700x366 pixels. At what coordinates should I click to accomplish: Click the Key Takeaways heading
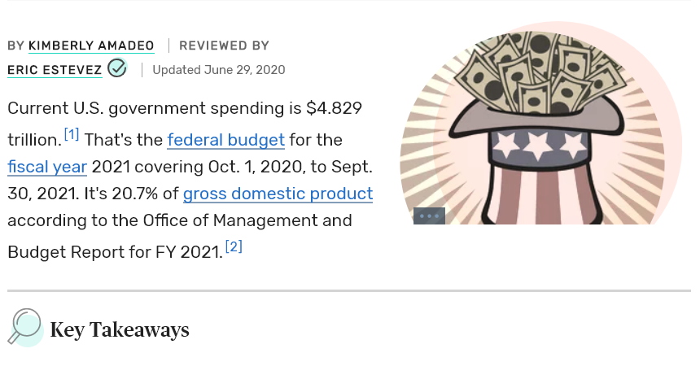click(x=120, y=330)
